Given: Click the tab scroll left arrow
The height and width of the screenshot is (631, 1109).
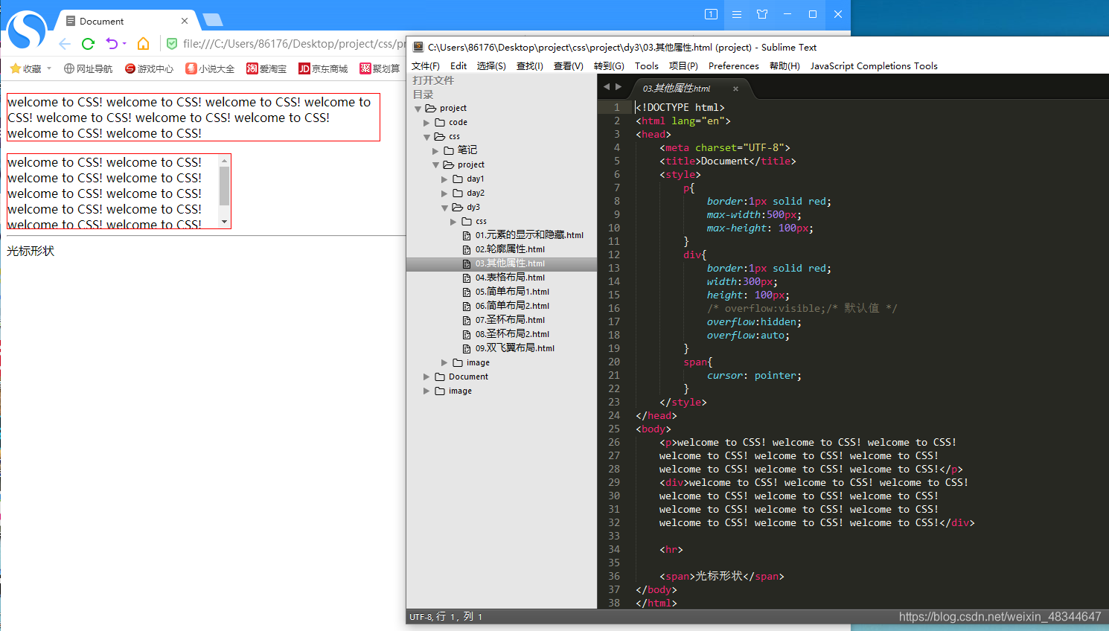Looking at the screenshot, I should pyautogui.click(x=607, y=87).
